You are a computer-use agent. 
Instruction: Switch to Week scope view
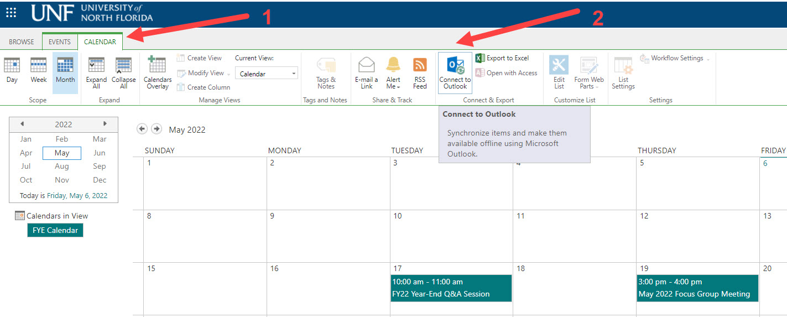(39, 70)
